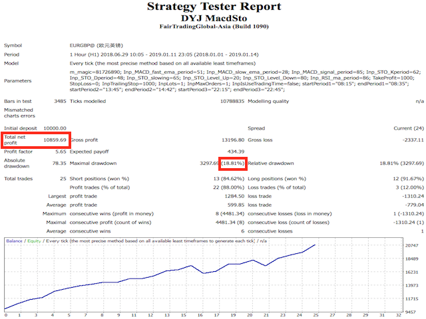426x319 pixels.
Task: Click the Model value 'Every tick' line
Action: [x=162, y=63]
